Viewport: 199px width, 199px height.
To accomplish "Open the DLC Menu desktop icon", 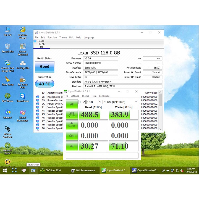I will pos(7,96).
